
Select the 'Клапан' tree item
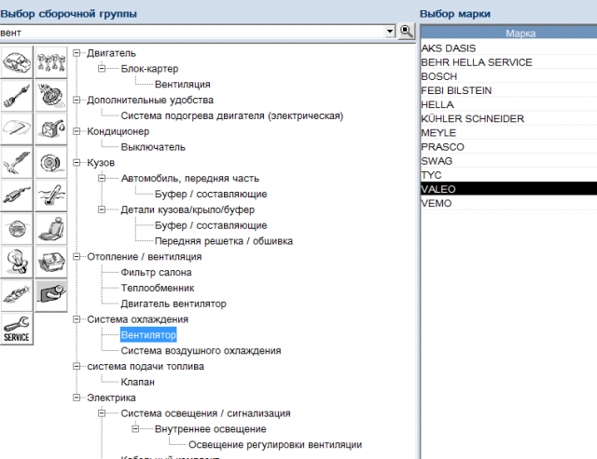pyautogui.click(x=138, y=382)
